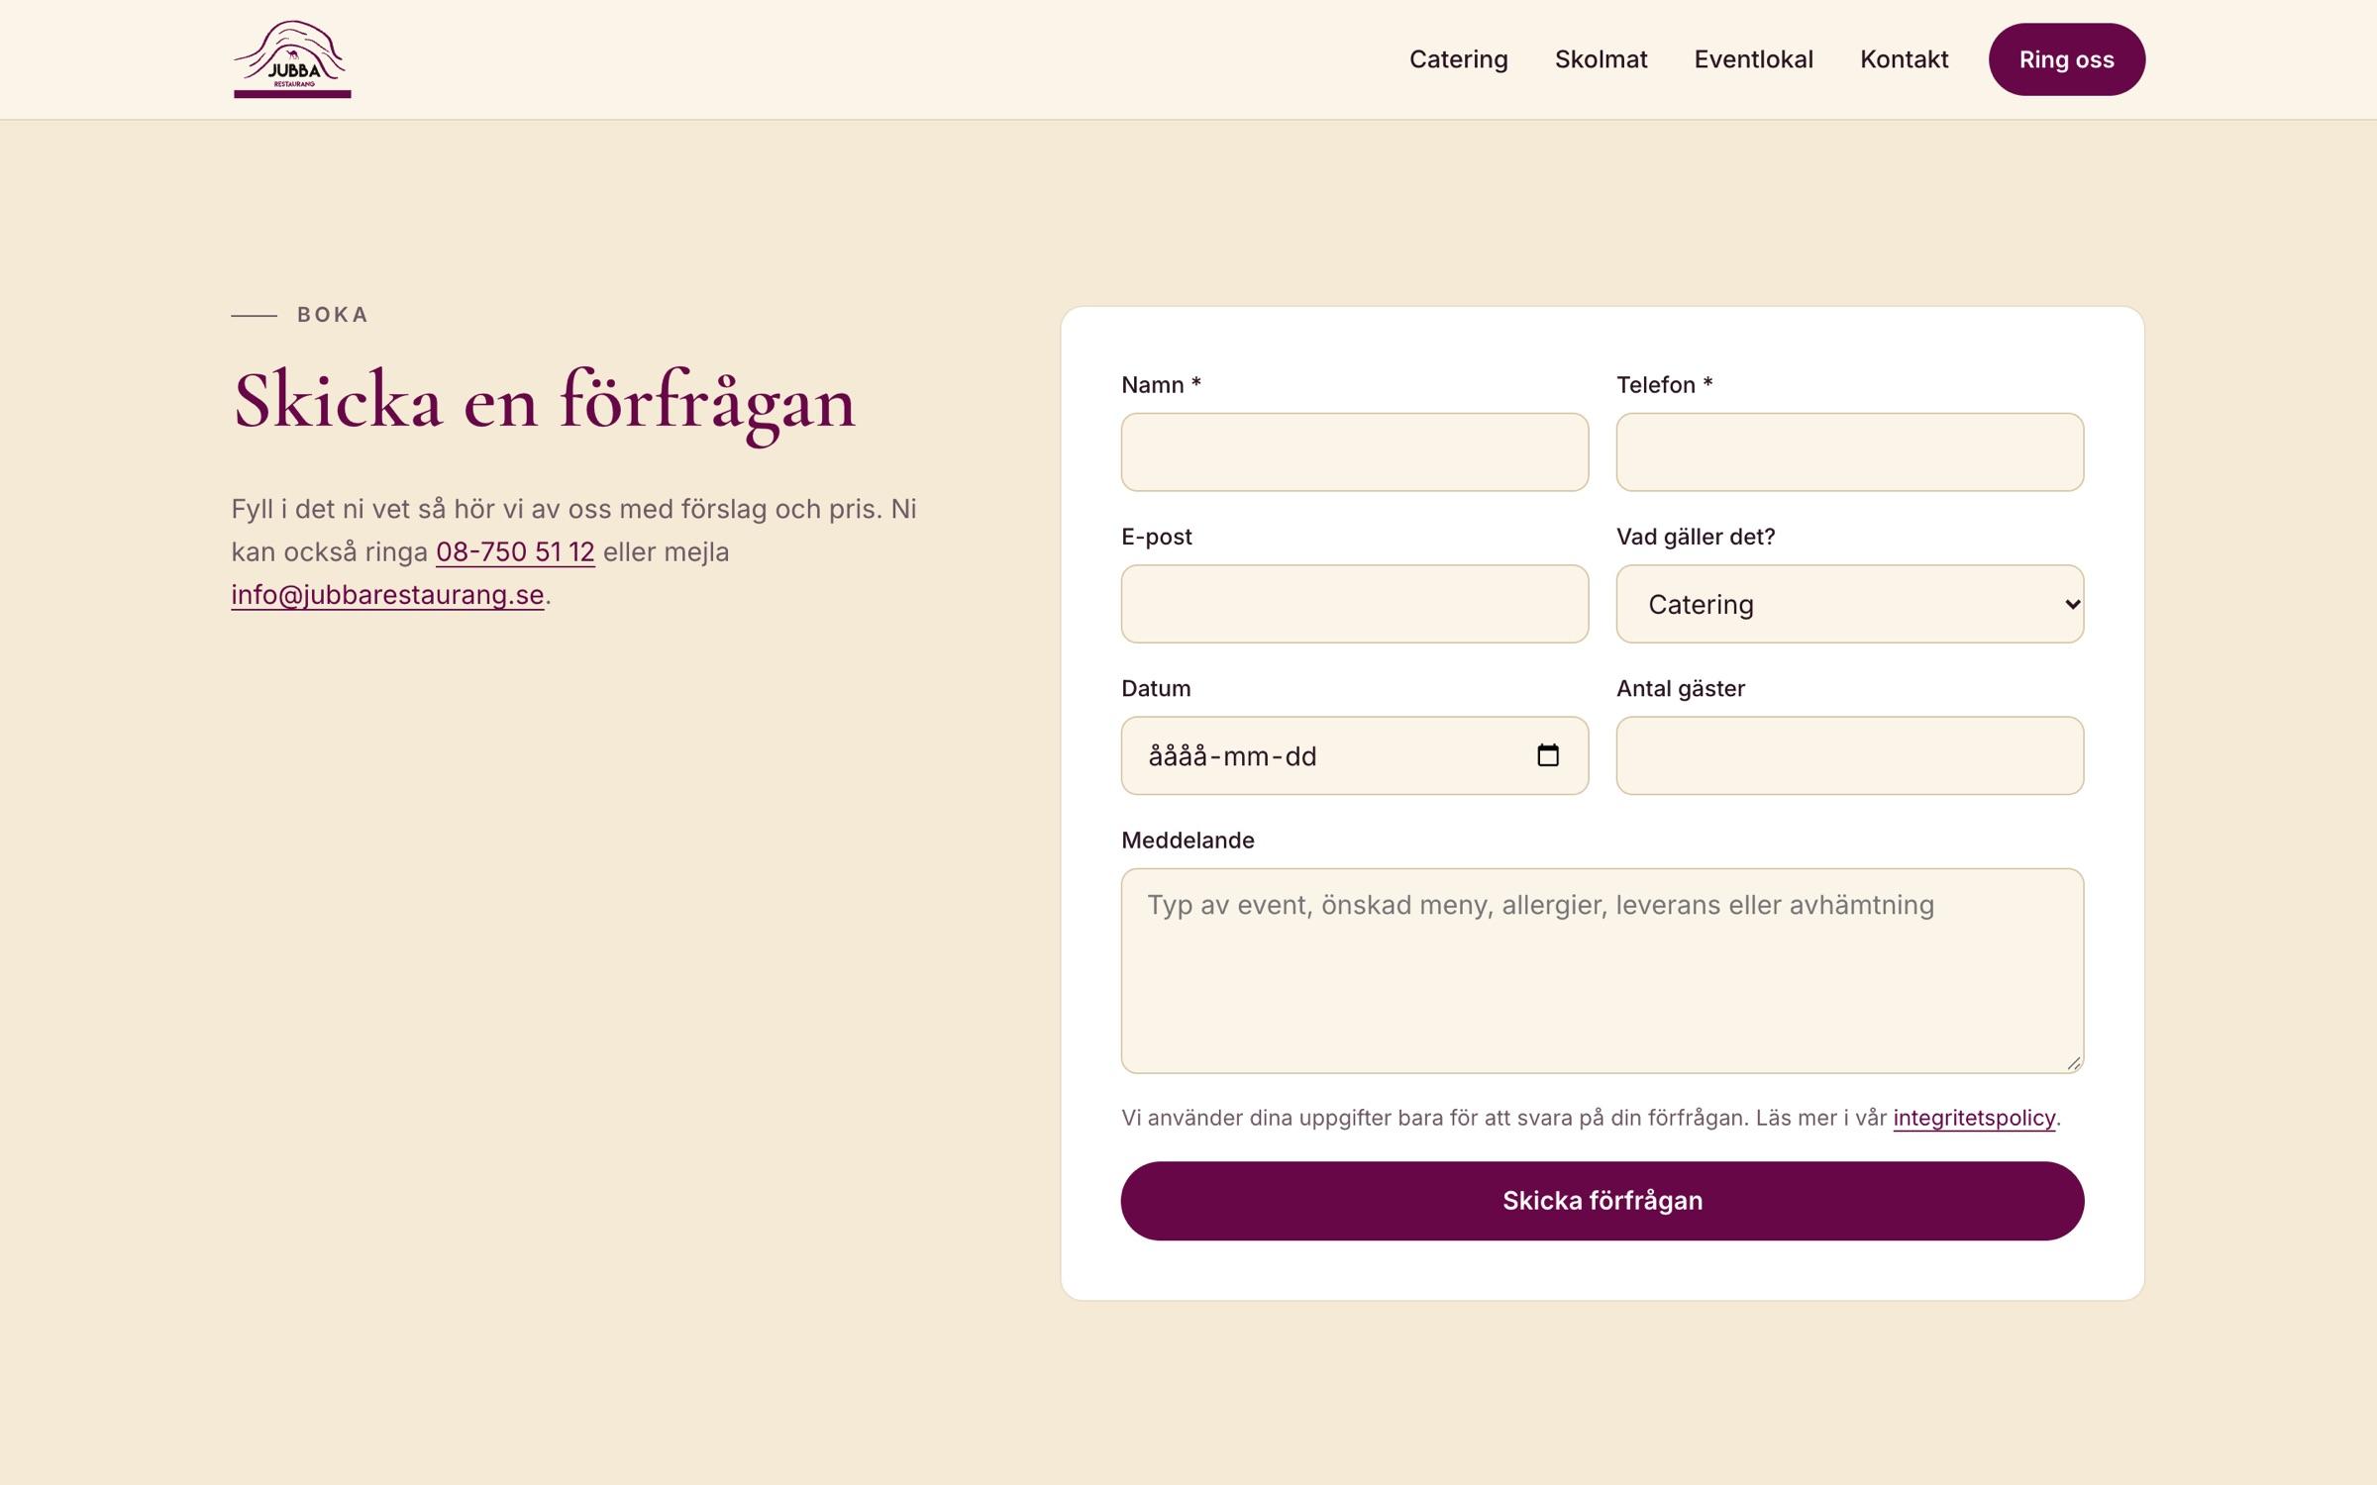Viewport: 2377px width, 1485px height.
Task: Click the Datum date field
Action: click(x=1355, y=755)
